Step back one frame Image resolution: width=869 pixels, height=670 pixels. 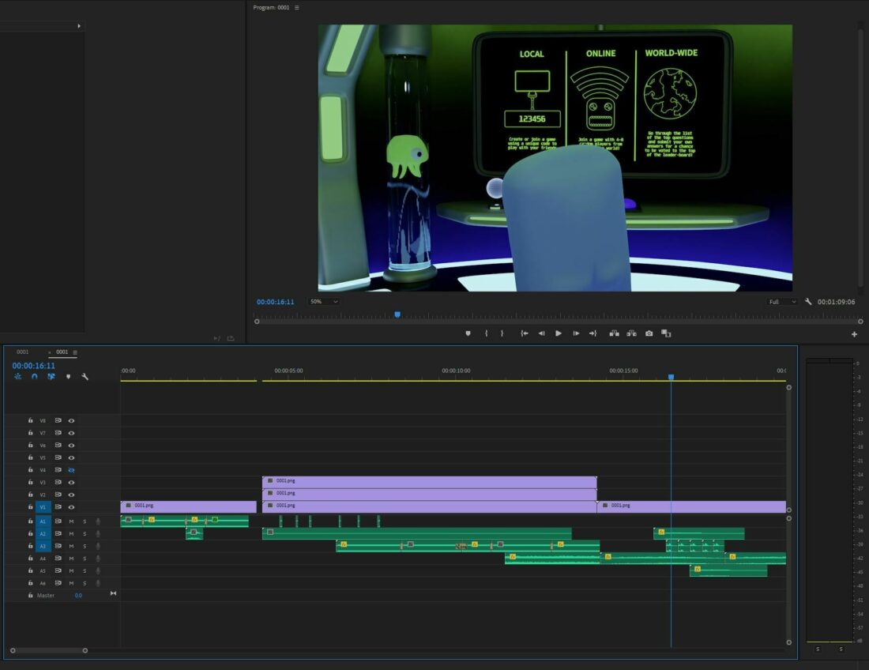coord(541,333)
